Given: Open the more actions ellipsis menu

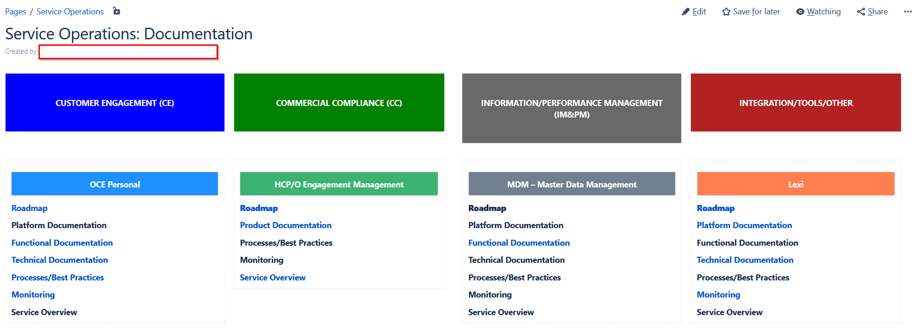Looking at the screenshot, I should (x=908, y=12).
